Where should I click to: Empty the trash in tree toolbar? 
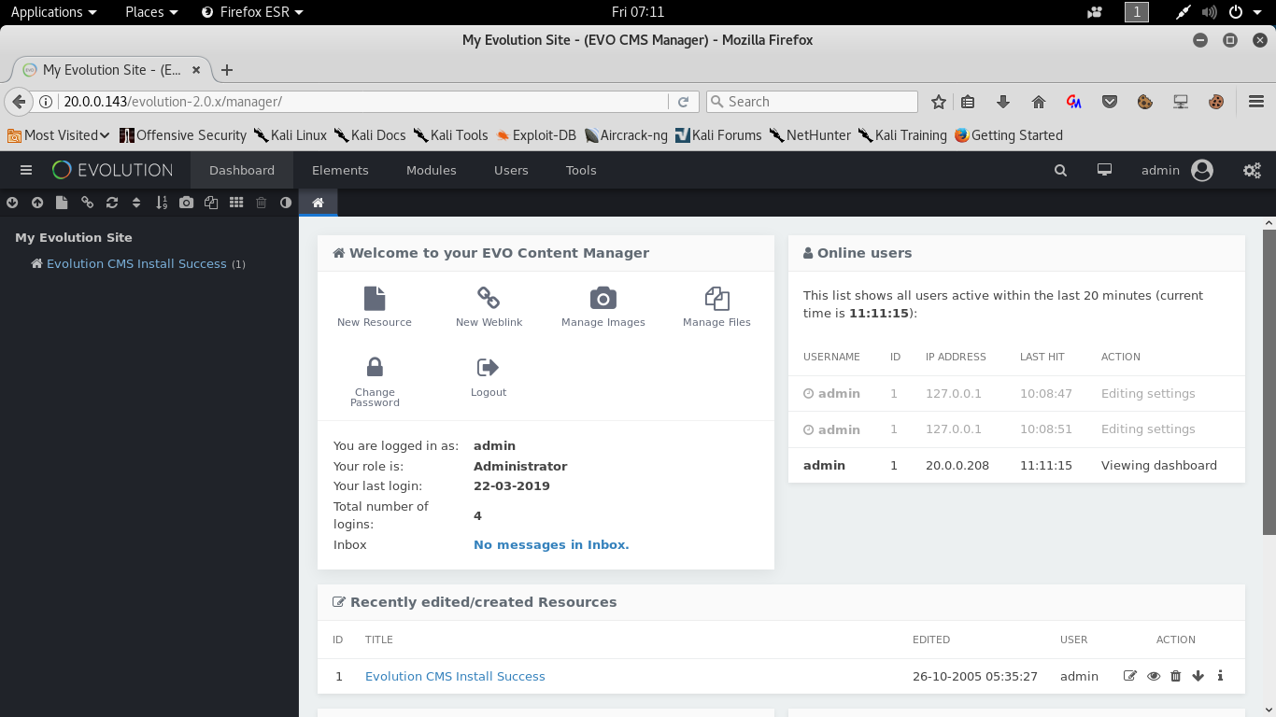tap(262, 203)
